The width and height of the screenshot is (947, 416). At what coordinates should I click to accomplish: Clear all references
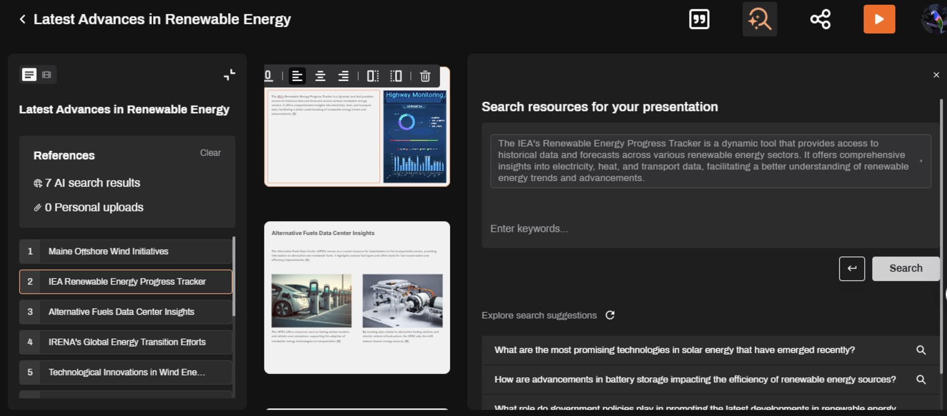click(210, 153)
